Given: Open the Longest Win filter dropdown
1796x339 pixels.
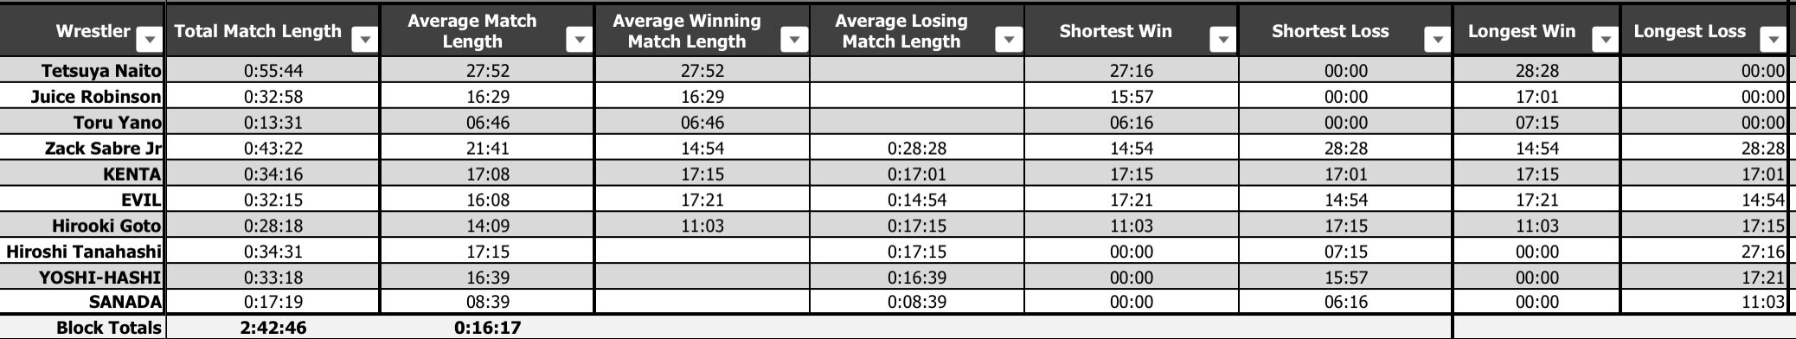Looking at the screenshot, I should [1606, 40].
